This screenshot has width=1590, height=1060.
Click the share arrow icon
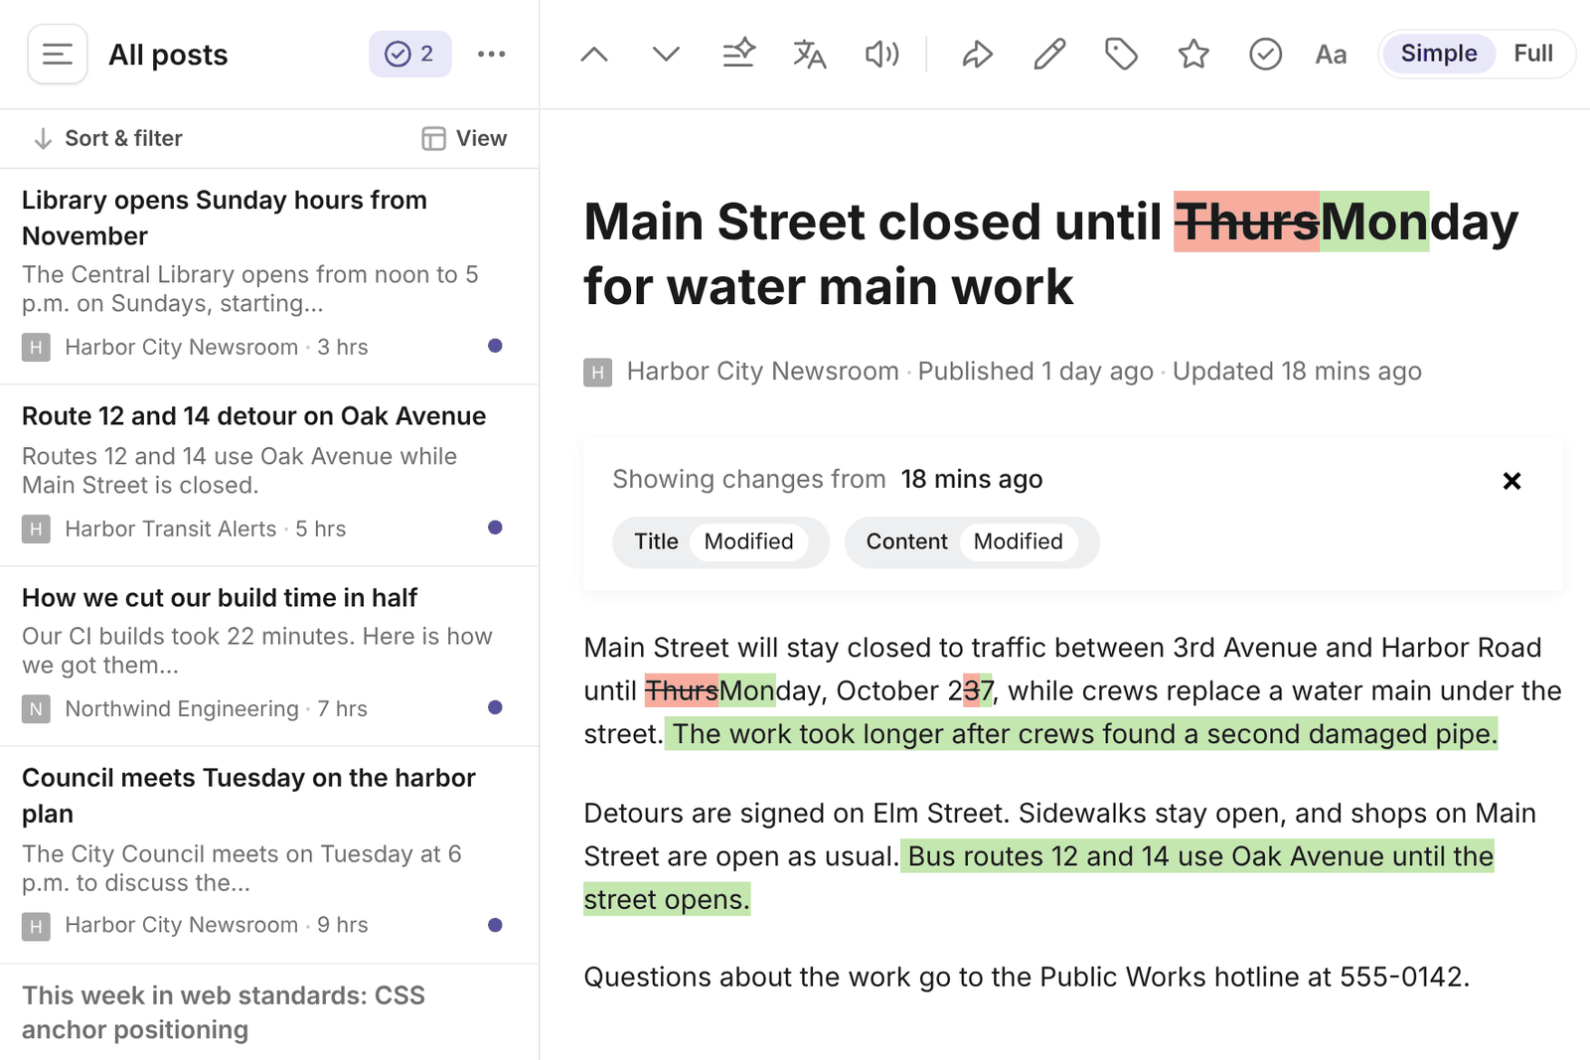click(x=978, y=54)
